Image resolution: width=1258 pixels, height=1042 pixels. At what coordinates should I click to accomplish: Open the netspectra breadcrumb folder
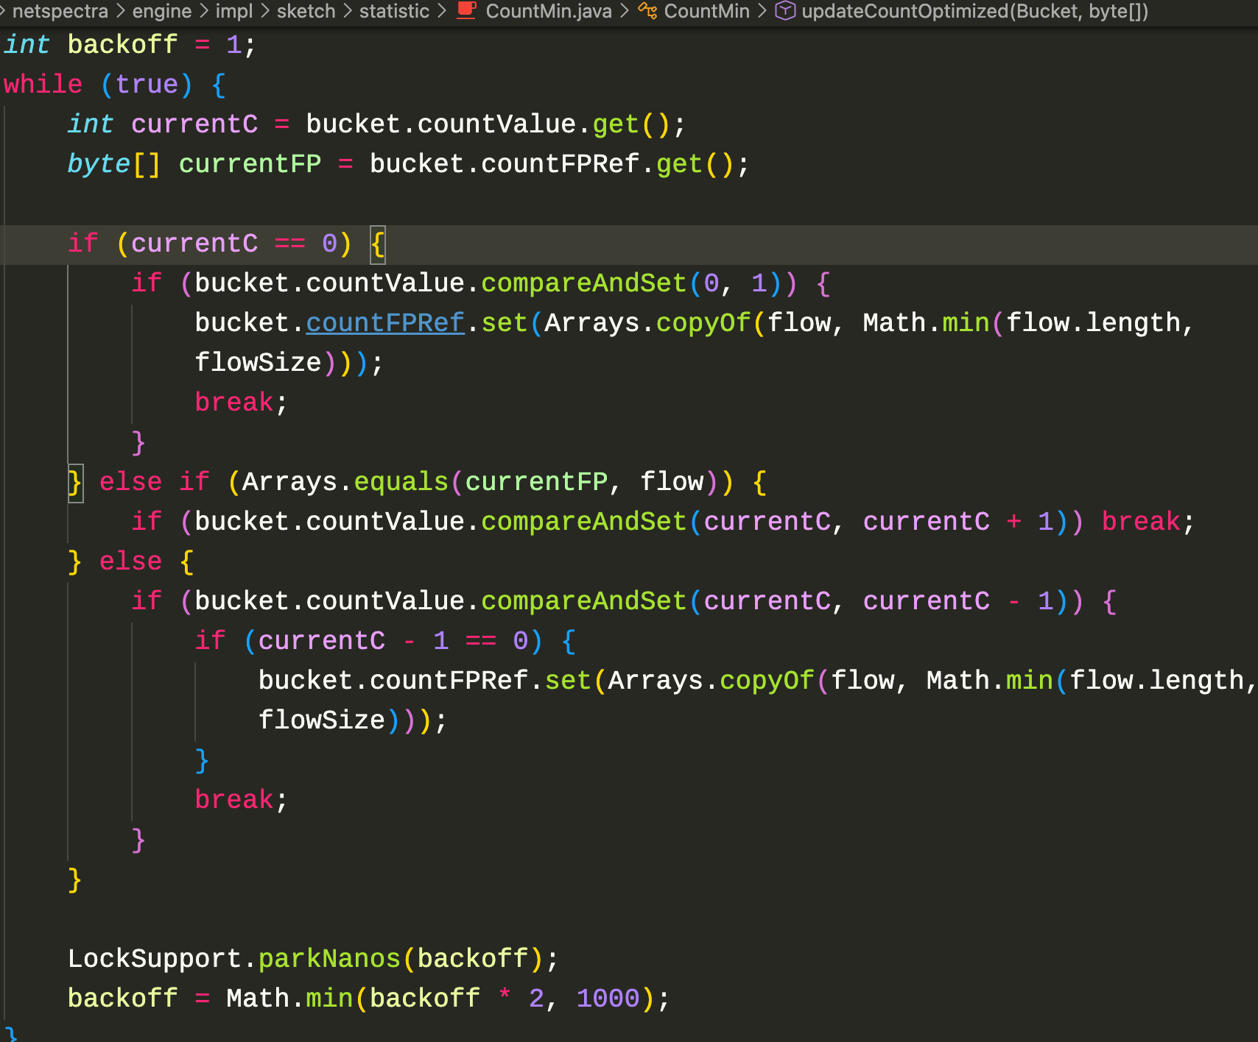point(60,11)
